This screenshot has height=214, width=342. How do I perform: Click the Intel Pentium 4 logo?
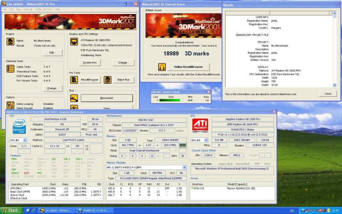coord(19,126)
